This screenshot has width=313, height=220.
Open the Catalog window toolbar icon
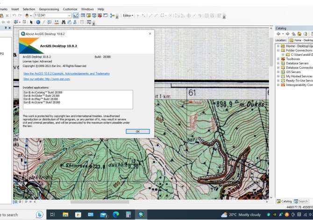tap(88, 15)
